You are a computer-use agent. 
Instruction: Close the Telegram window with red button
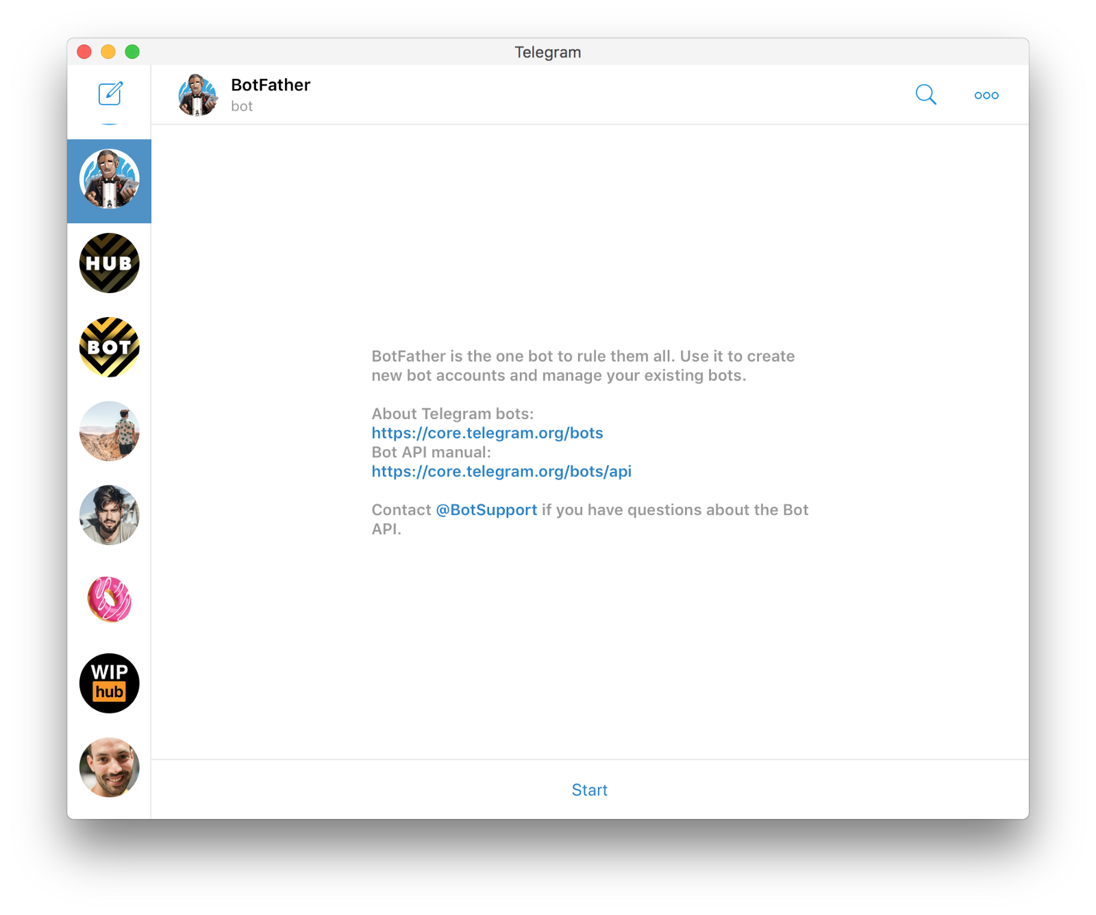click(84, 51)
